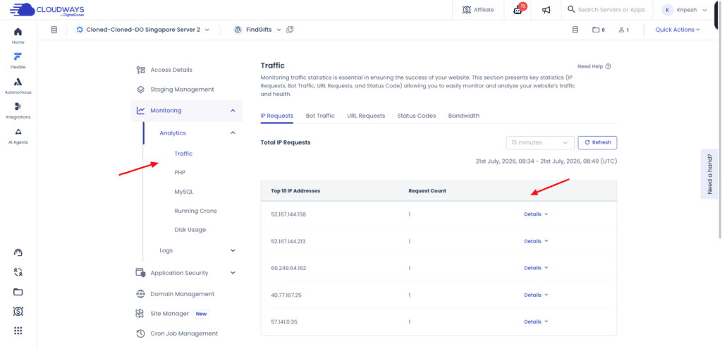
Task: Open Flexible servers section
Action: point(18,61)
